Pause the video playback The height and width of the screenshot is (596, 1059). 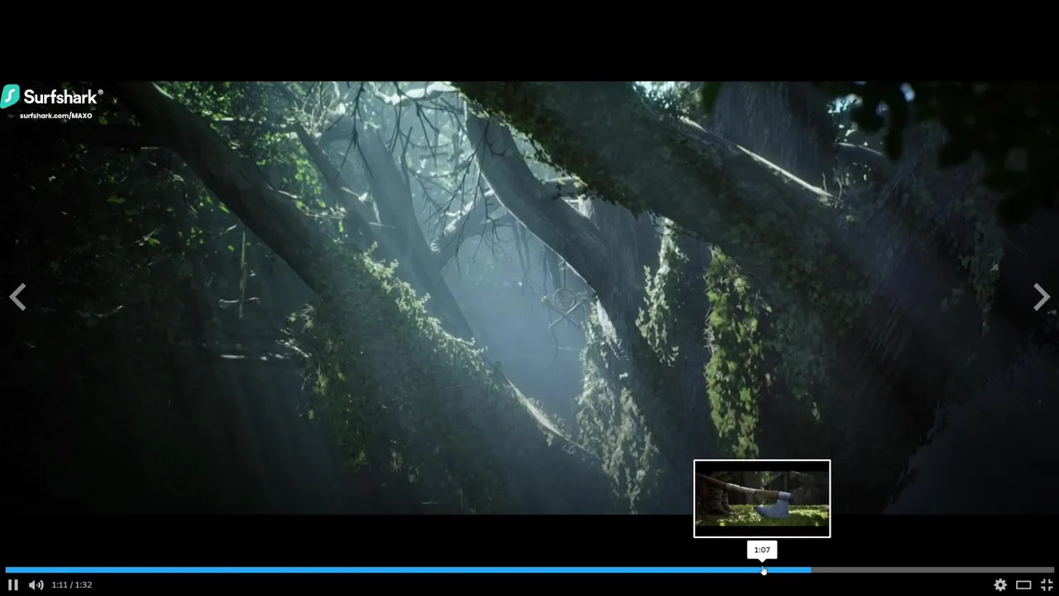click(12, 584)
